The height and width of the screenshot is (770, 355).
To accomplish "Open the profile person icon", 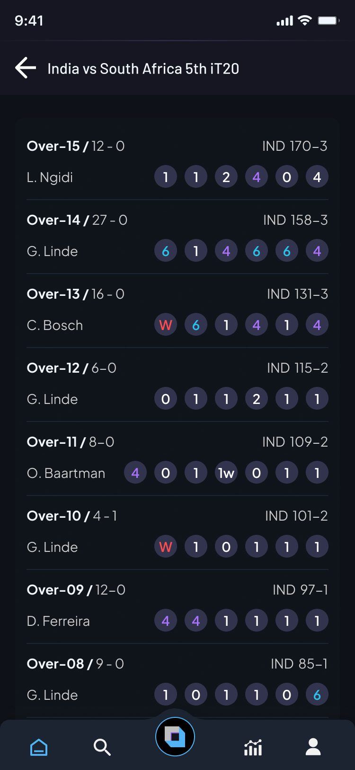I will tap(313, 747).
